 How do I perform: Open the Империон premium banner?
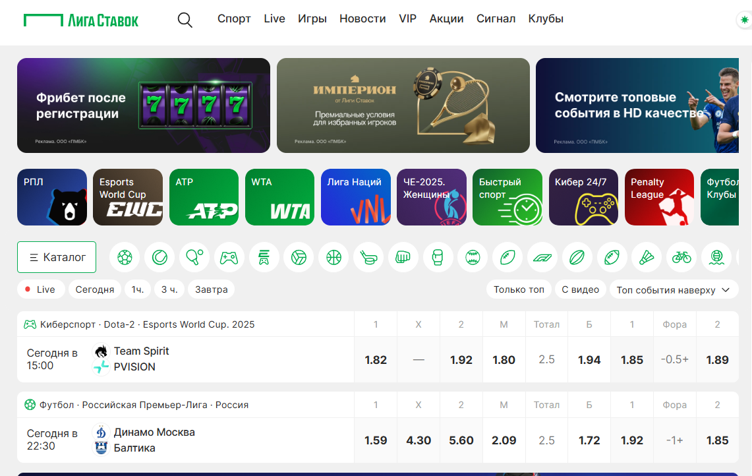click(x=403, y=105)
